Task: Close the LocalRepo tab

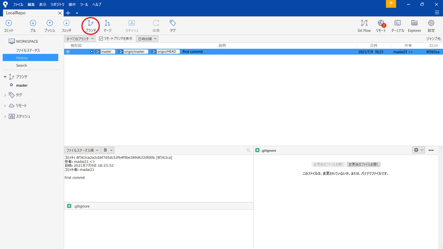Action: point(60,13)
